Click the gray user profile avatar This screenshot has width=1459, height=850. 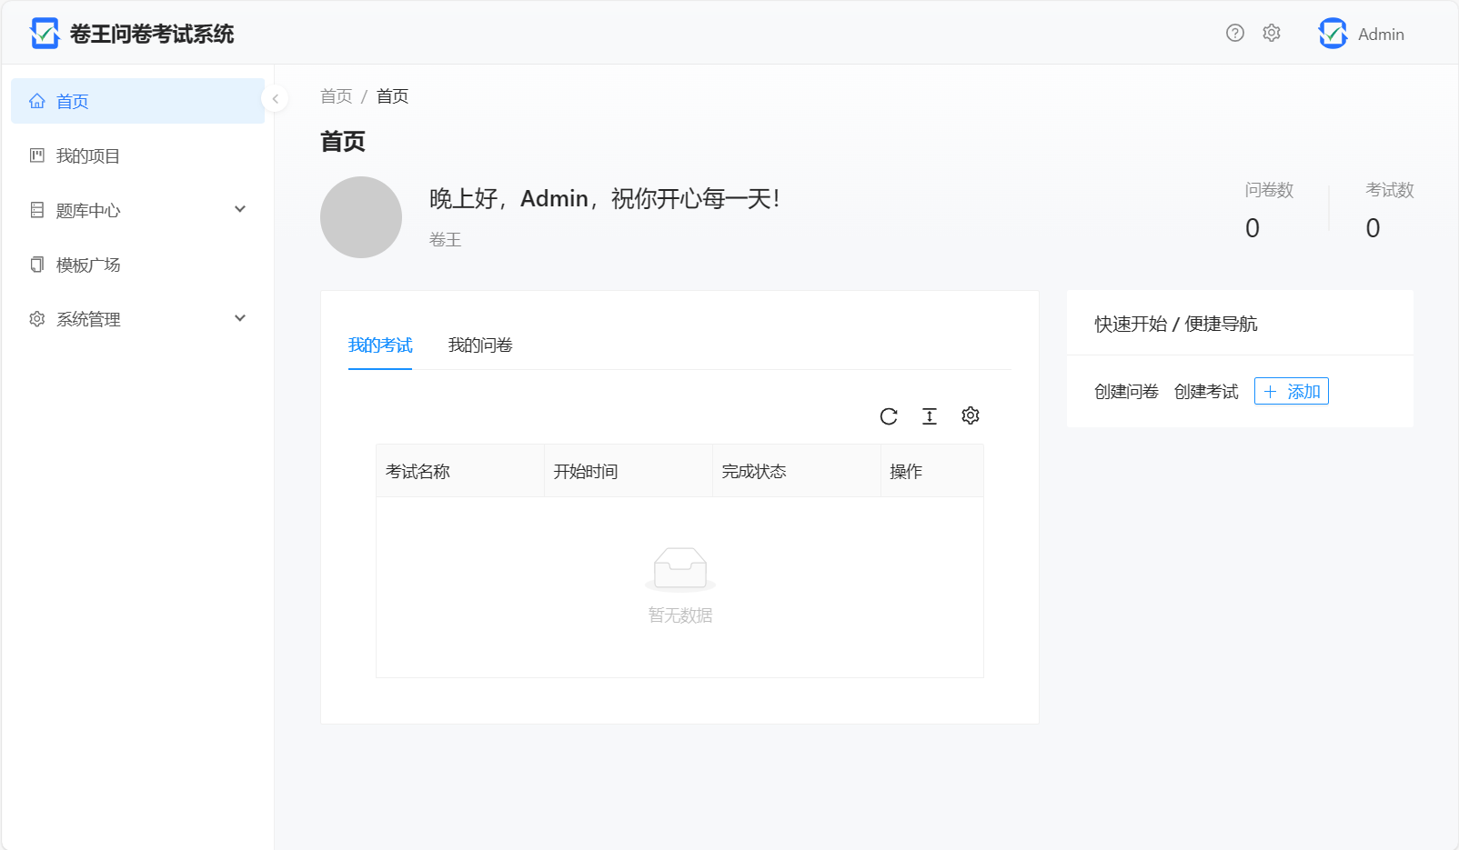point(361,217)
